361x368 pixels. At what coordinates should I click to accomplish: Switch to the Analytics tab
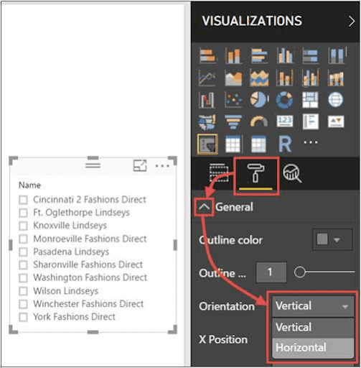[x=292, y=173]
